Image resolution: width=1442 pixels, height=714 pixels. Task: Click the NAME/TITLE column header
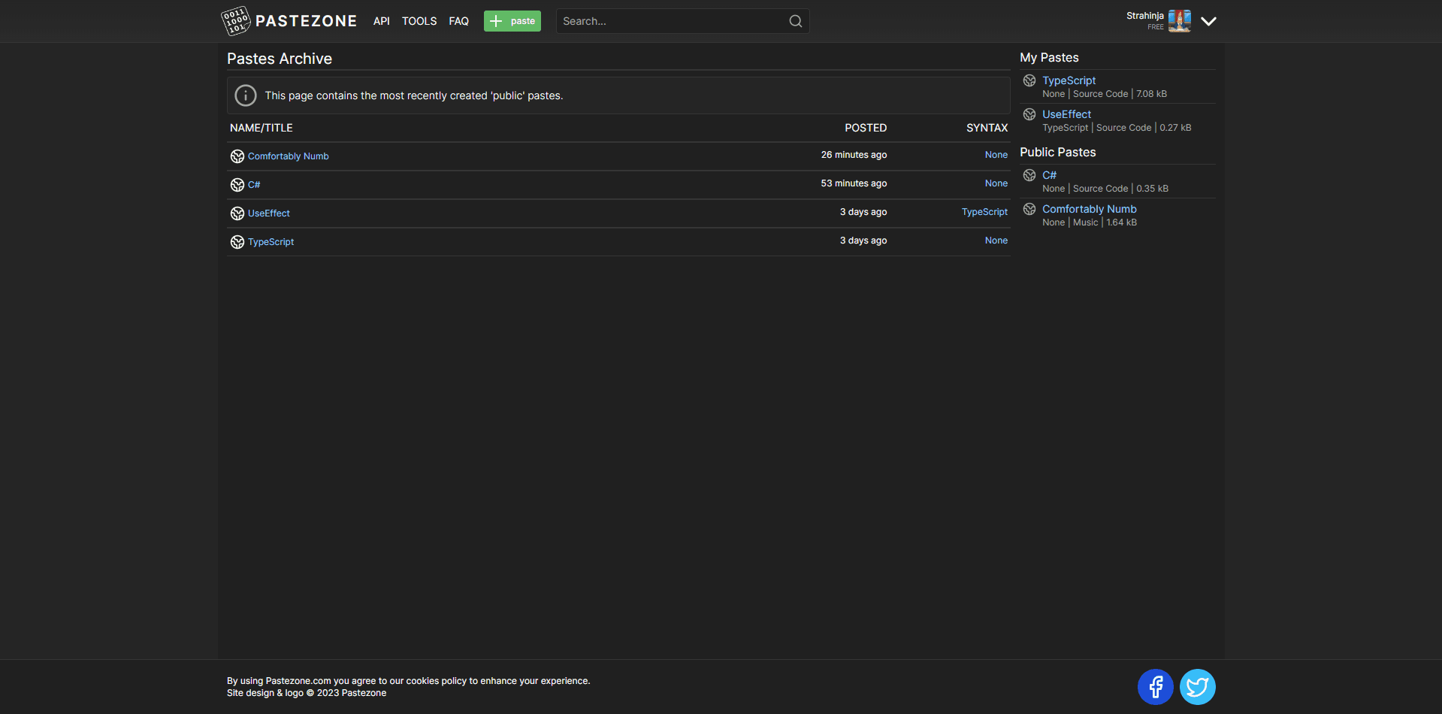point(261,128)
